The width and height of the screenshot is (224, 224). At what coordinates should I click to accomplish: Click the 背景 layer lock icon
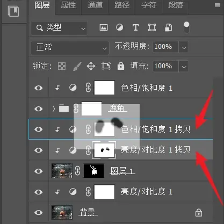(199, 213)
